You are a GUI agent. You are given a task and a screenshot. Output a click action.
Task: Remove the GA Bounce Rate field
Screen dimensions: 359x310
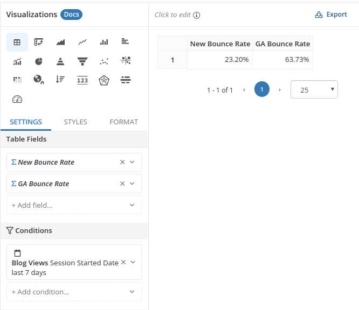(x=122, y=184)
